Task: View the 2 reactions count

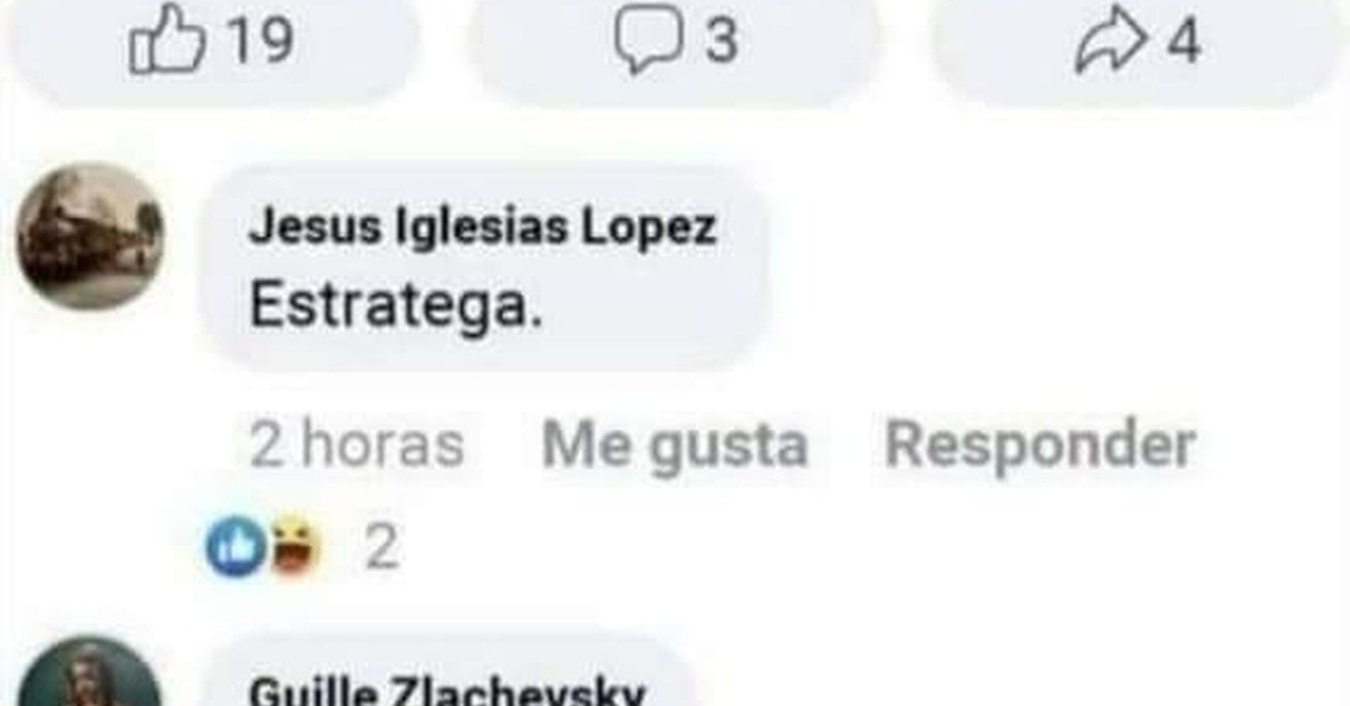Action: coord(382,547)
